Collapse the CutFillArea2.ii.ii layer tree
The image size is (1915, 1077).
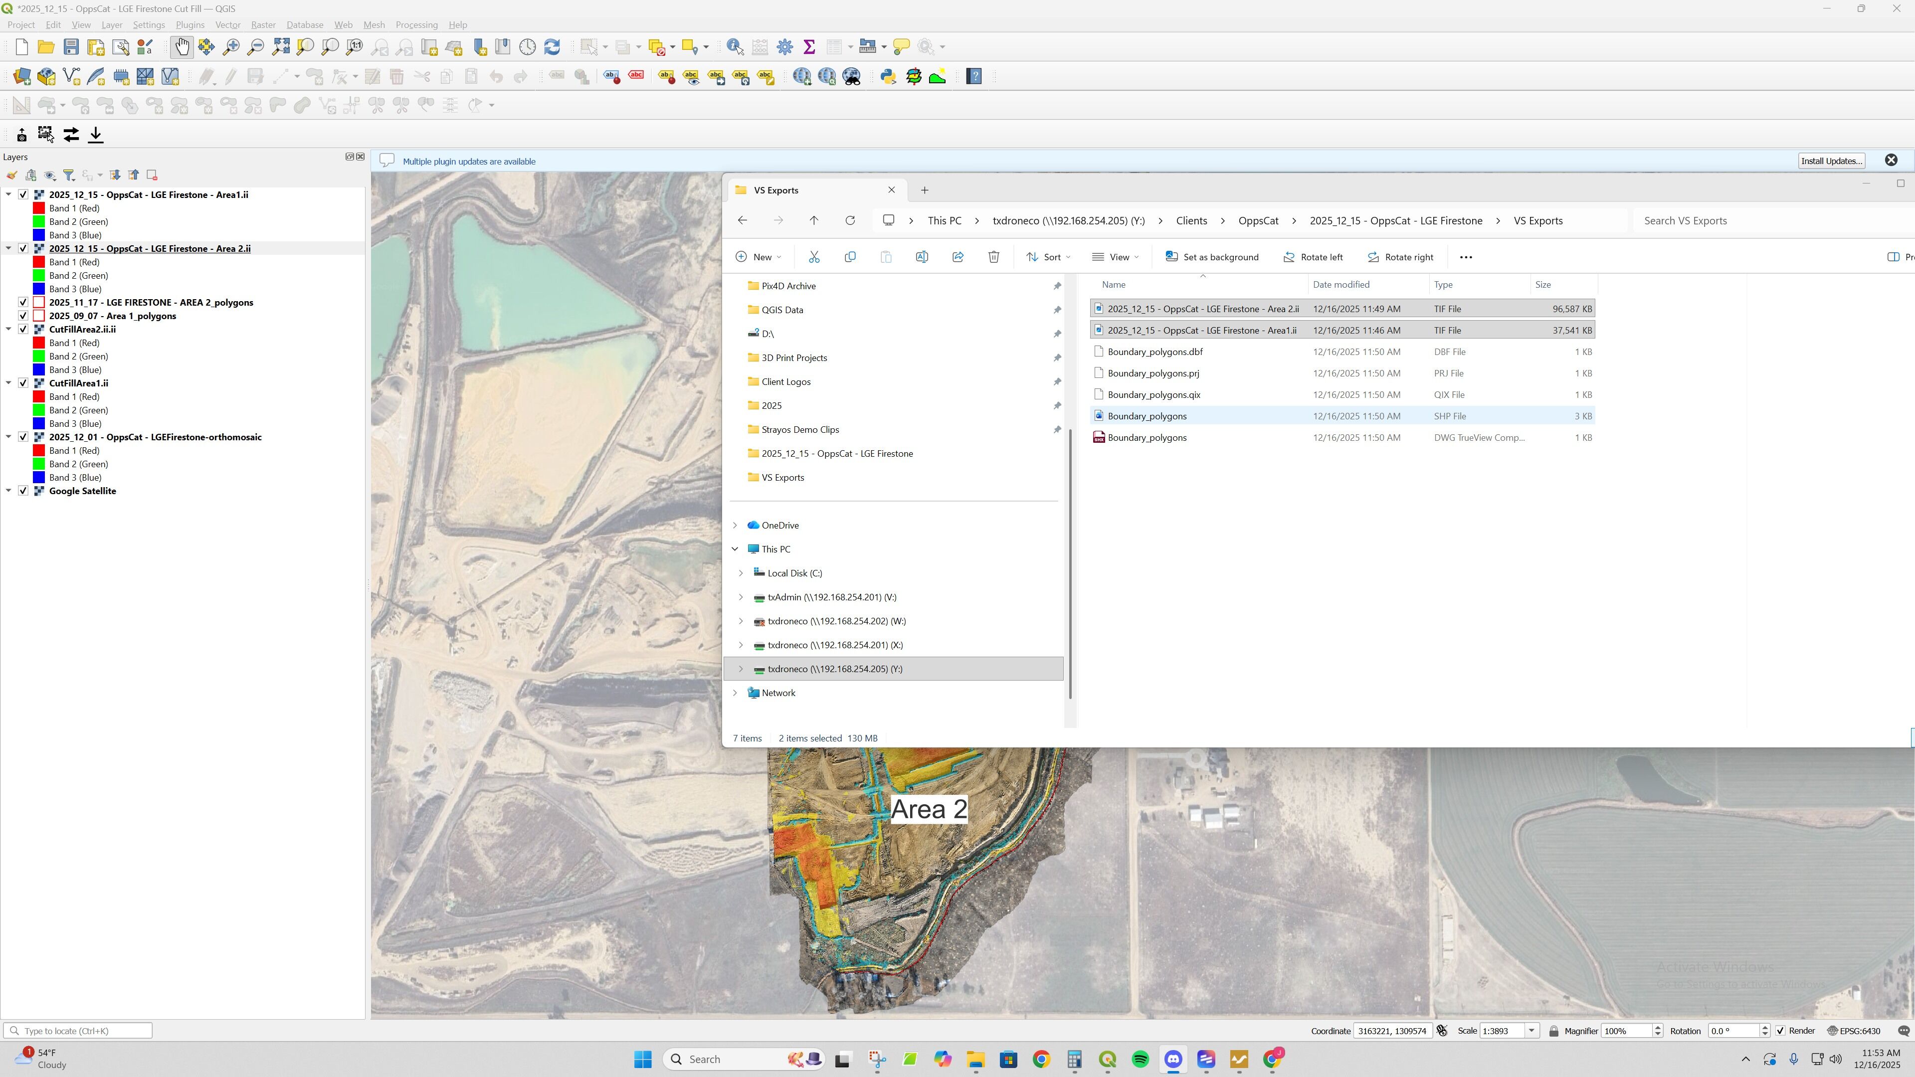8,329
